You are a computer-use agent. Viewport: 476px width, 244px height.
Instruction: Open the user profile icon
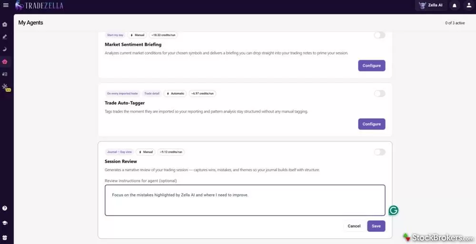point(469,5)
